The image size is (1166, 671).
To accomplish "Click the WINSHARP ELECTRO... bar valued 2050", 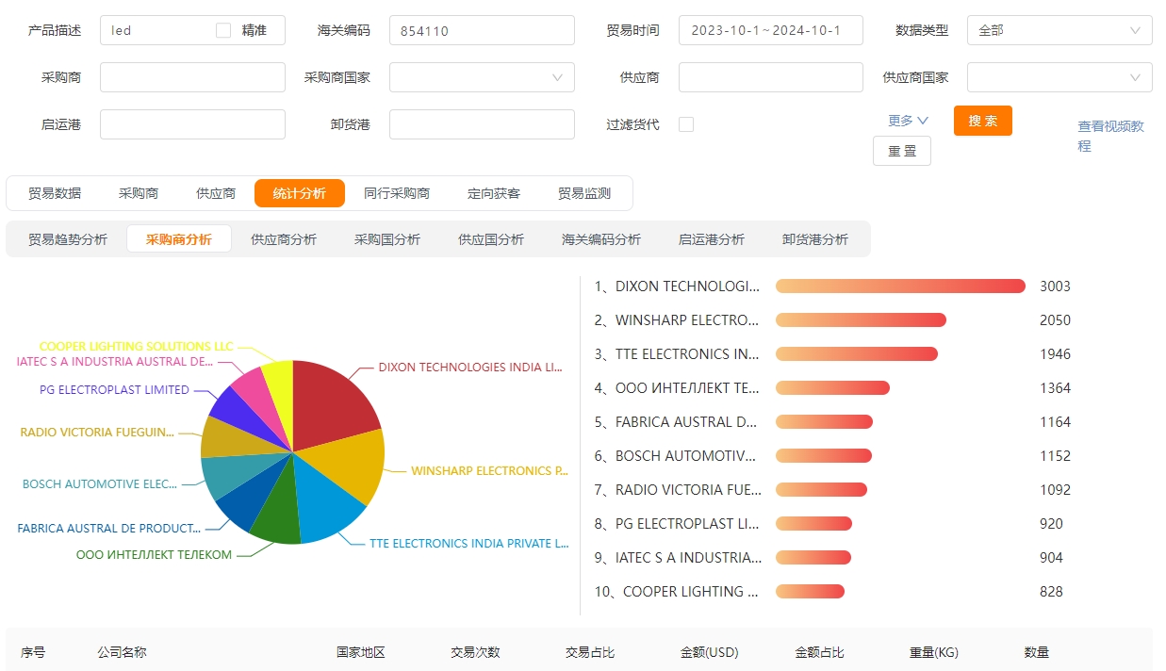I will pos(861,320).
